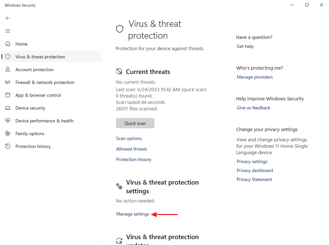Open Manage providers link
Image resolution: width=329 pixels, height=245 pixels.
pyautogui.click(x=254, y=77)
